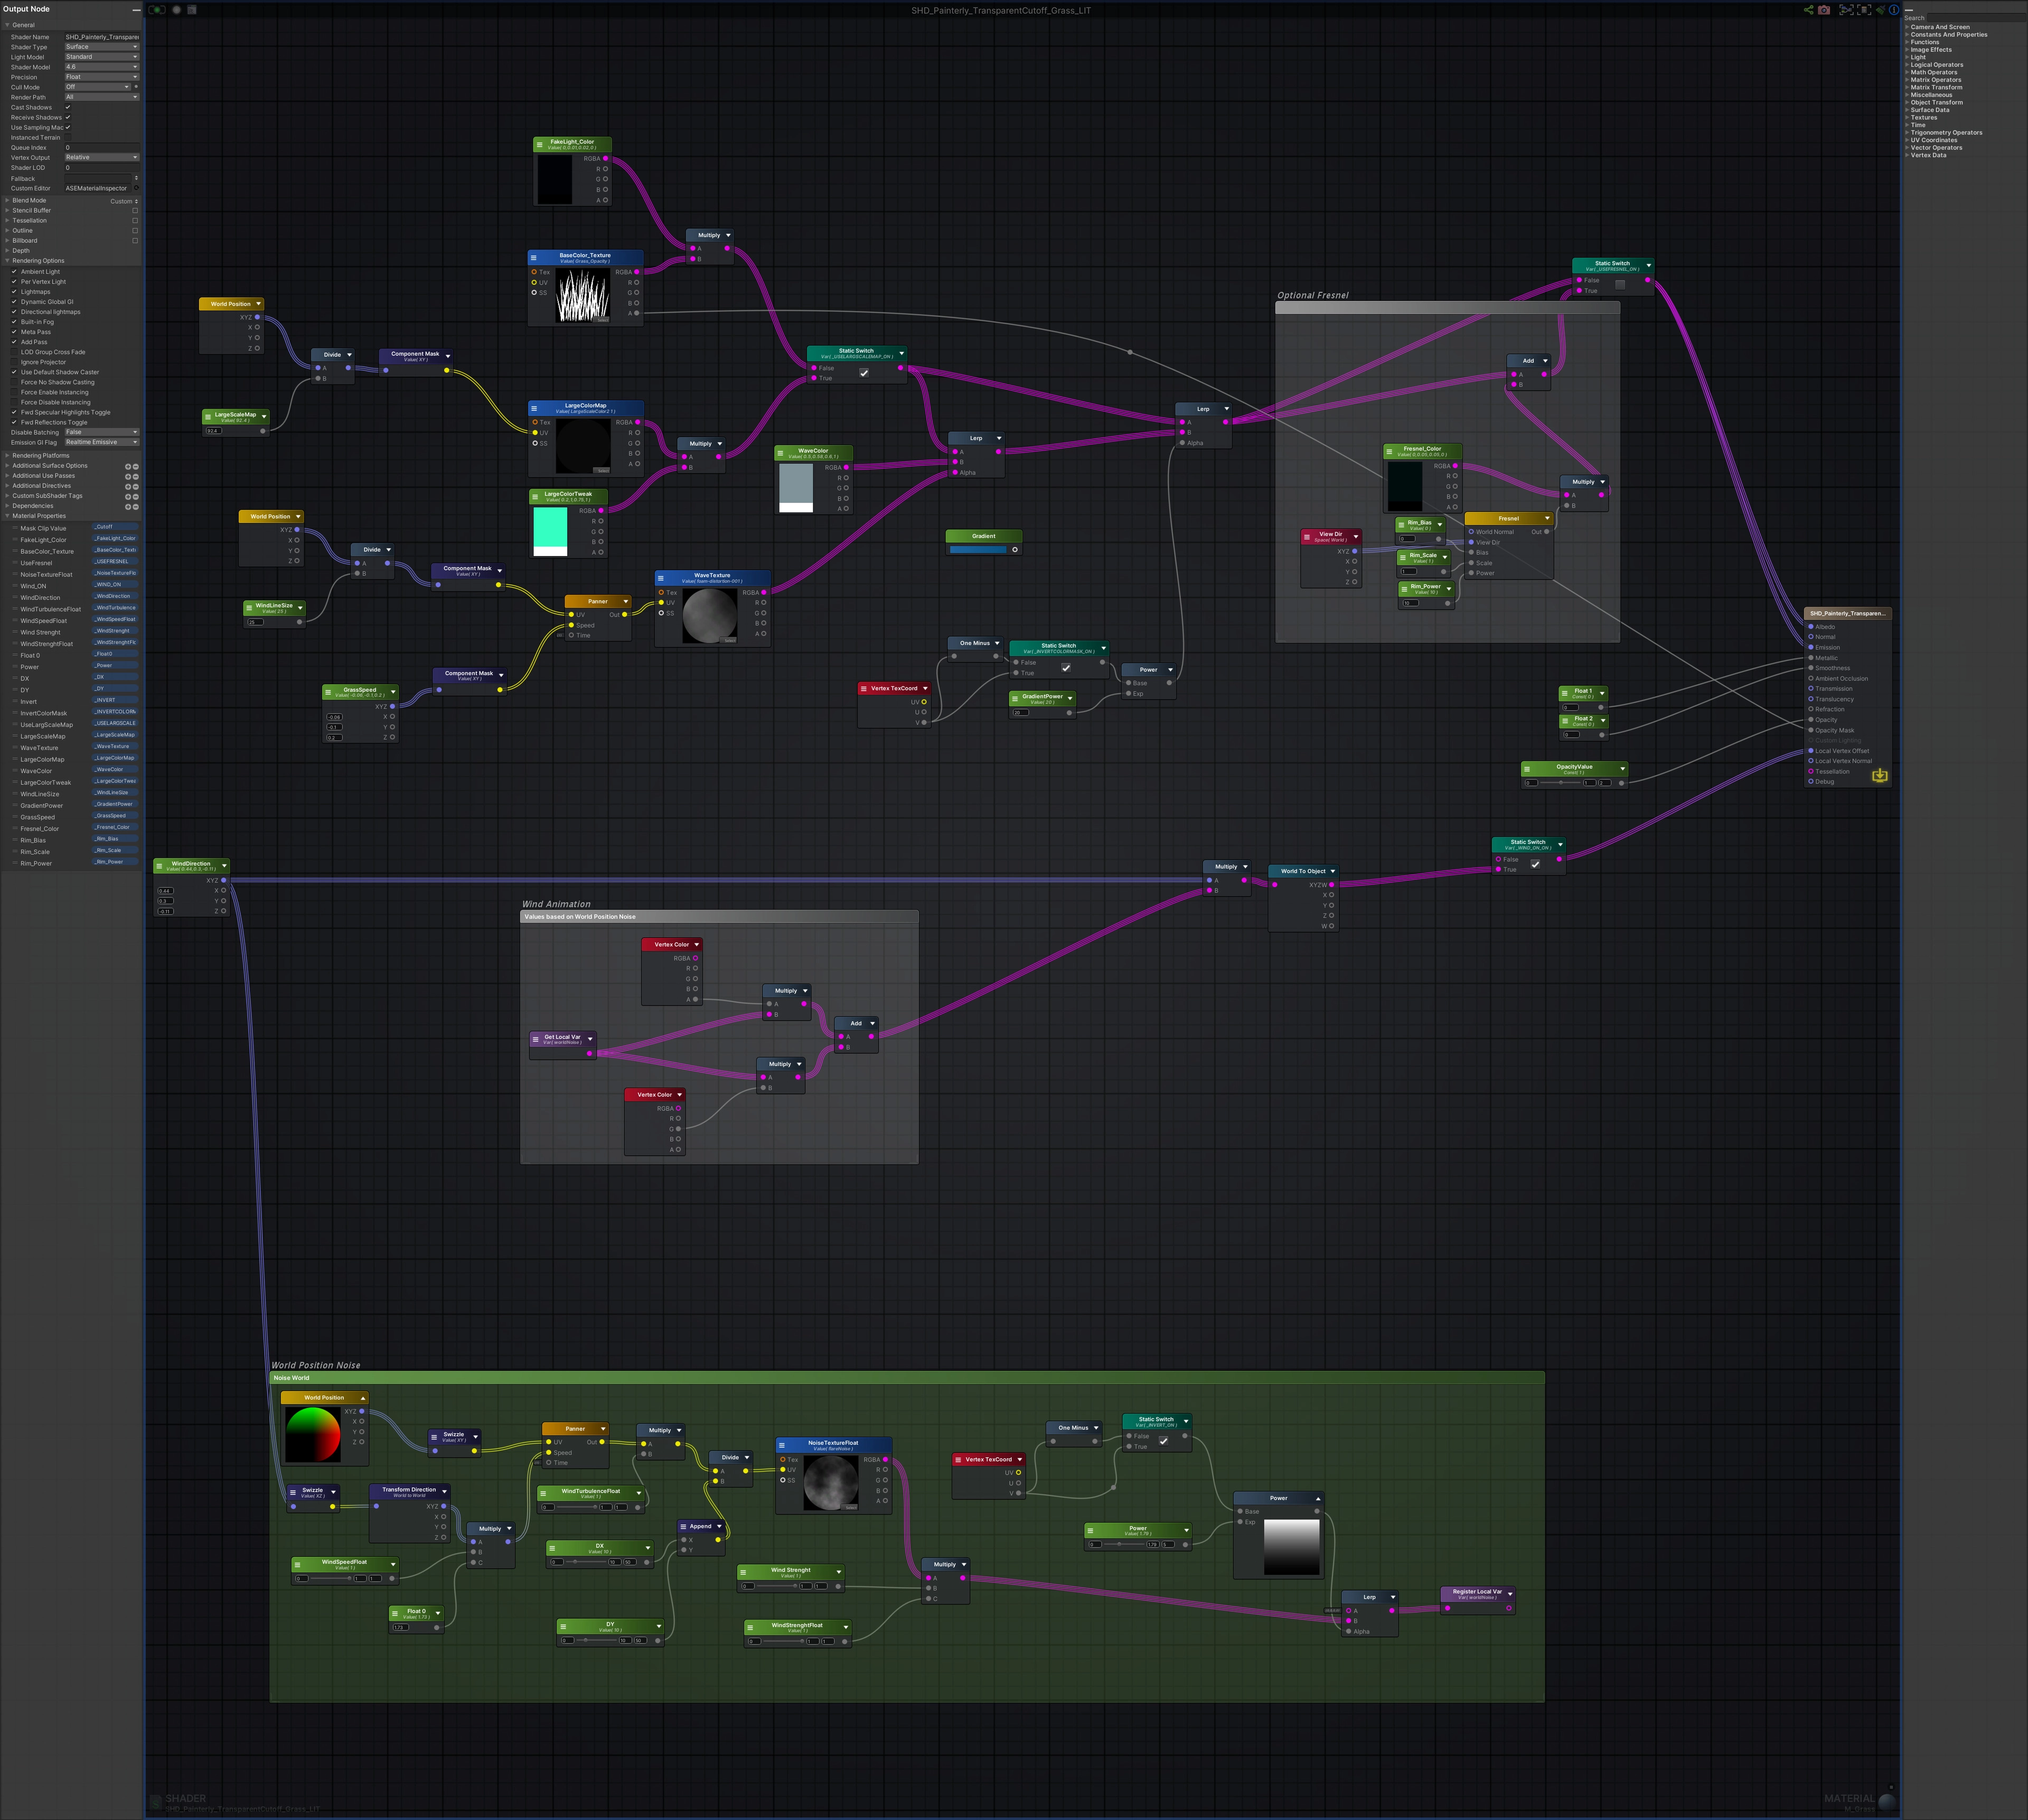Toggle the Cast Shadows checkbox
This screenshot has width=2028, height=1820.
point(68,107)
